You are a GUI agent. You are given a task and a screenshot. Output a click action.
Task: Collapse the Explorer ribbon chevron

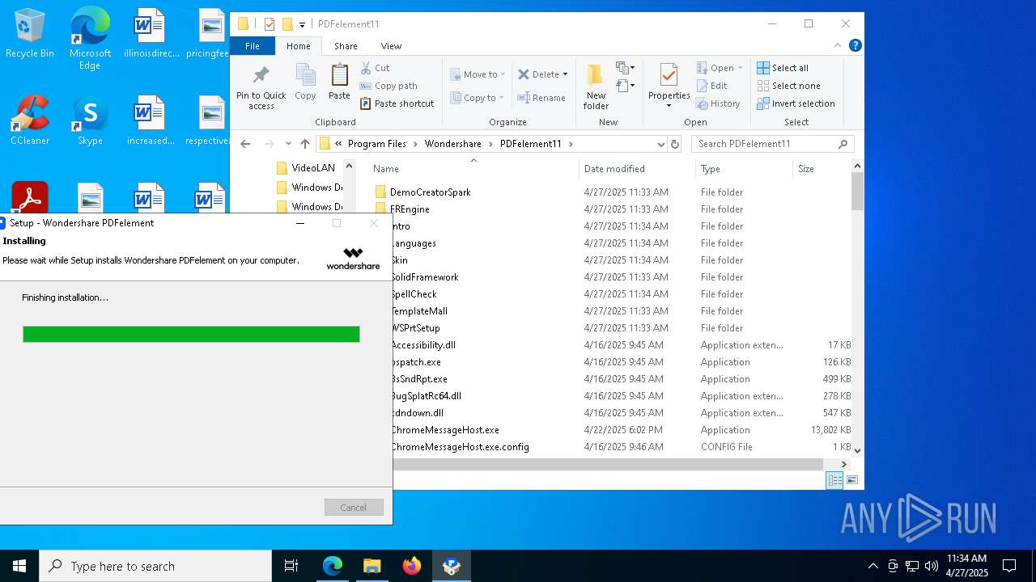coord(838,45)
